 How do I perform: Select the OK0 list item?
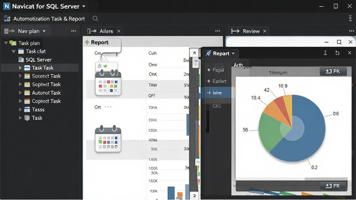point(217,106)
